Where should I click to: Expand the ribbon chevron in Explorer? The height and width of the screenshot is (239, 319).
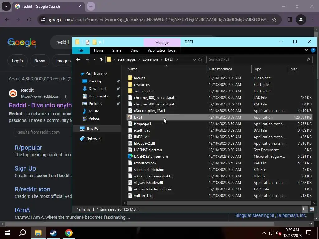[x=306, y=50]
